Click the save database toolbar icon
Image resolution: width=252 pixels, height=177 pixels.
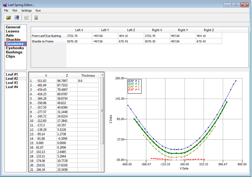click(x=17, y=18)
